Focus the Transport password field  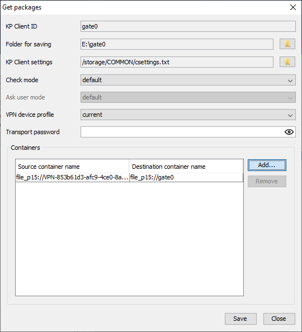[x=182, y=132]
